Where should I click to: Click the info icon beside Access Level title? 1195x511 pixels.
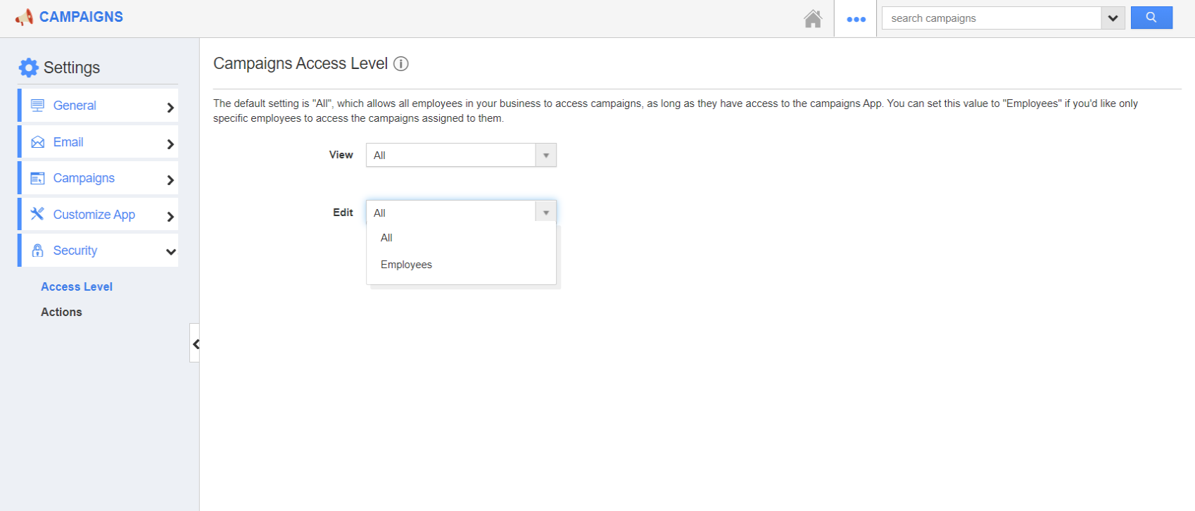(x=401, y=64)
